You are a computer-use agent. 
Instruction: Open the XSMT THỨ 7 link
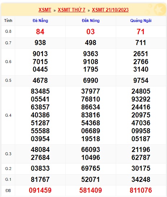[x=71, y=10]
